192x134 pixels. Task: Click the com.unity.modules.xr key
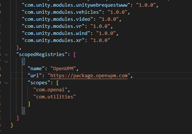(x=53, y=40)
